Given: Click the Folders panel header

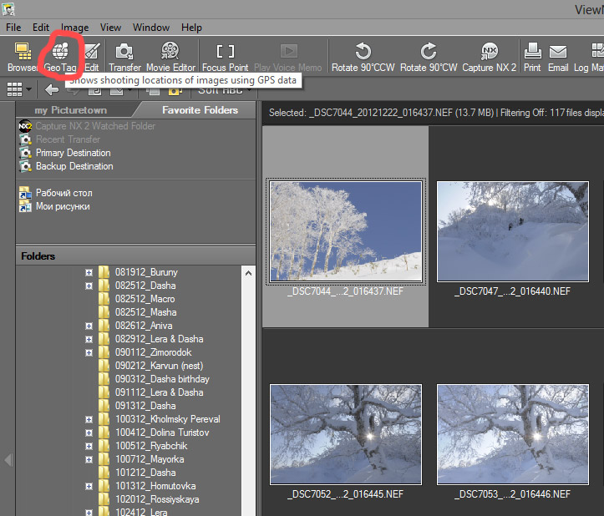Looking at the screenshot, I should (x=135, y=256).
